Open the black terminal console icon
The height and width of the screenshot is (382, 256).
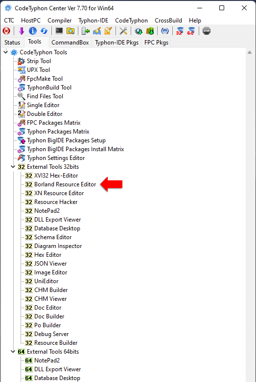(59, 31)
